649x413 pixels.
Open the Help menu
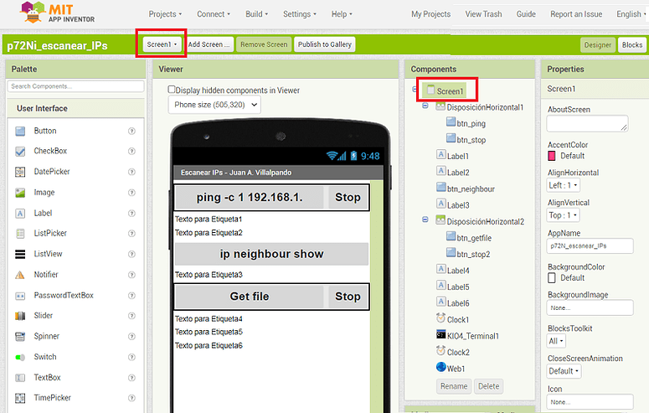coord(342,14)
